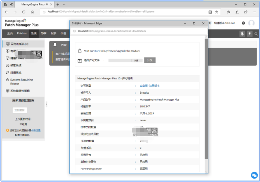Open the 主页 tab in navigation bar
This screenshot has height=182, width=260.
(x=10, y=33)
